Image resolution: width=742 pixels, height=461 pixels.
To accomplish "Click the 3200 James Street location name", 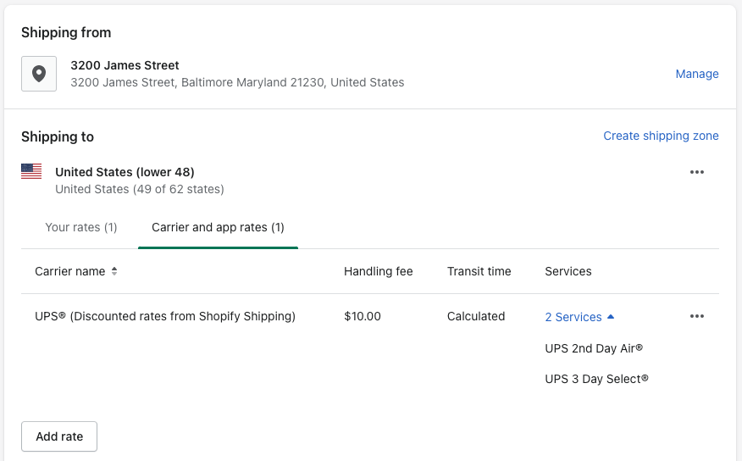I will coord(125,65).
